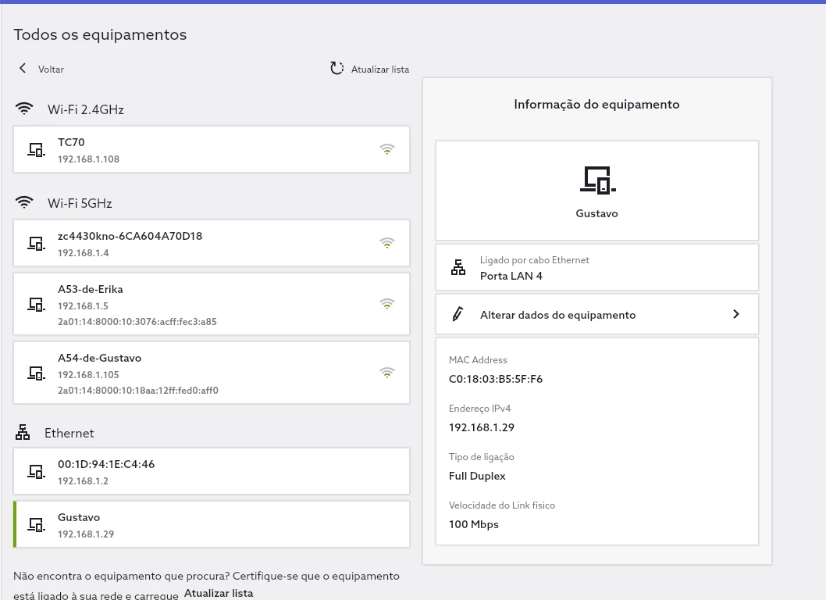
Task: Click the back arrow icon next to Voltar
Action: (23, 69)
